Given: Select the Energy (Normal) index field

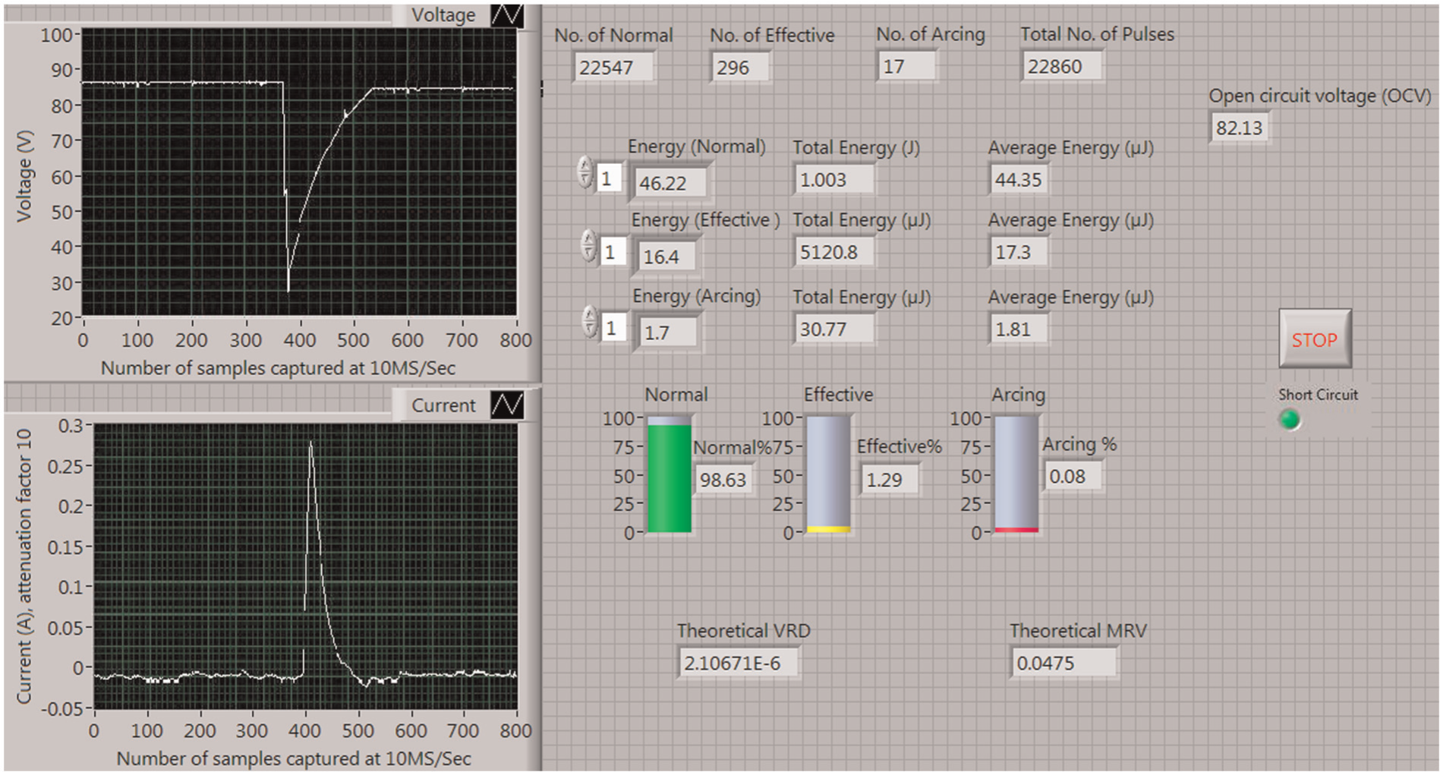Looking at the screenshot, I should tap(609, 178).
